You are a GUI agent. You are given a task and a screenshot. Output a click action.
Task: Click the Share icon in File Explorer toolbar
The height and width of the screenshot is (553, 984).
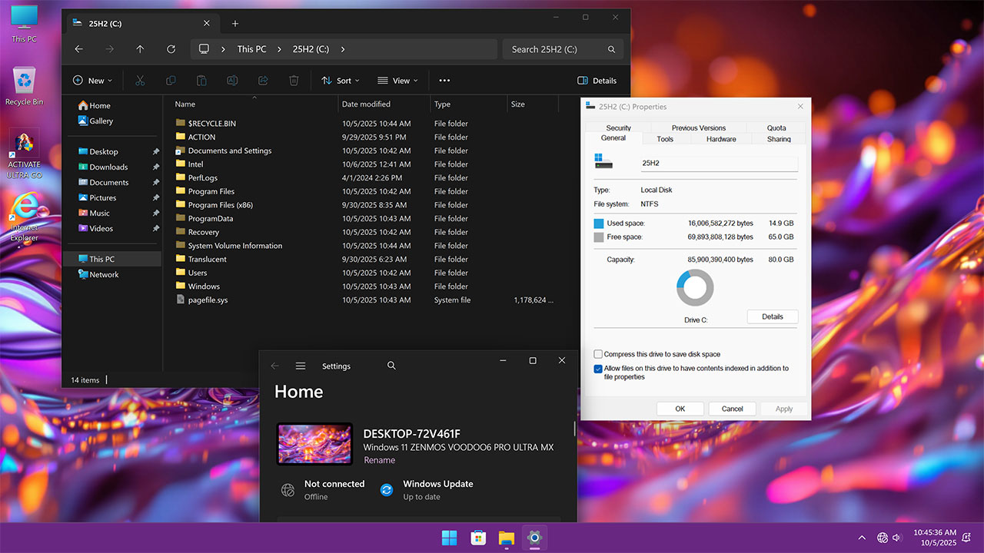(x=263, y=81)
